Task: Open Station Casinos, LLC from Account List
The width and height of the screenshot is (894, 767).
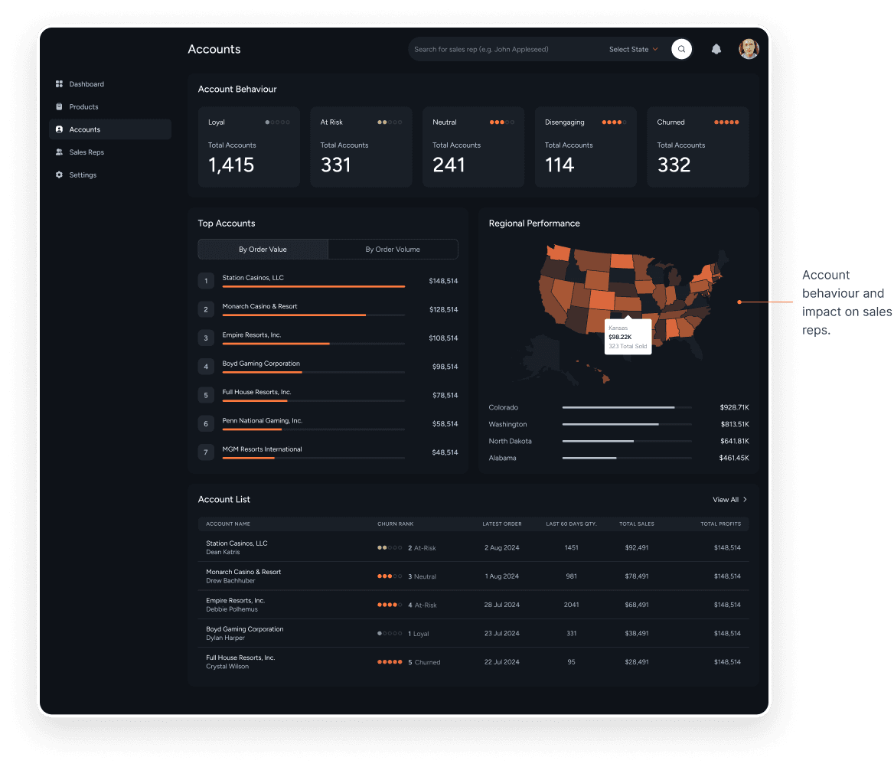Action: pyautogui.click(x=237, y=543)
